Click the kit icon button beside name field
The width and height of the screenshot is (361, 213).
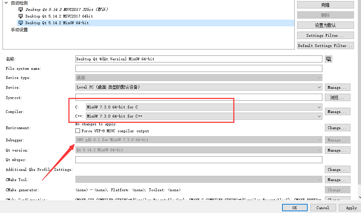tap(328, 59)
